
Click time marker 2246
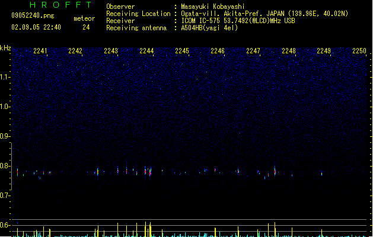tap(218, 51)
